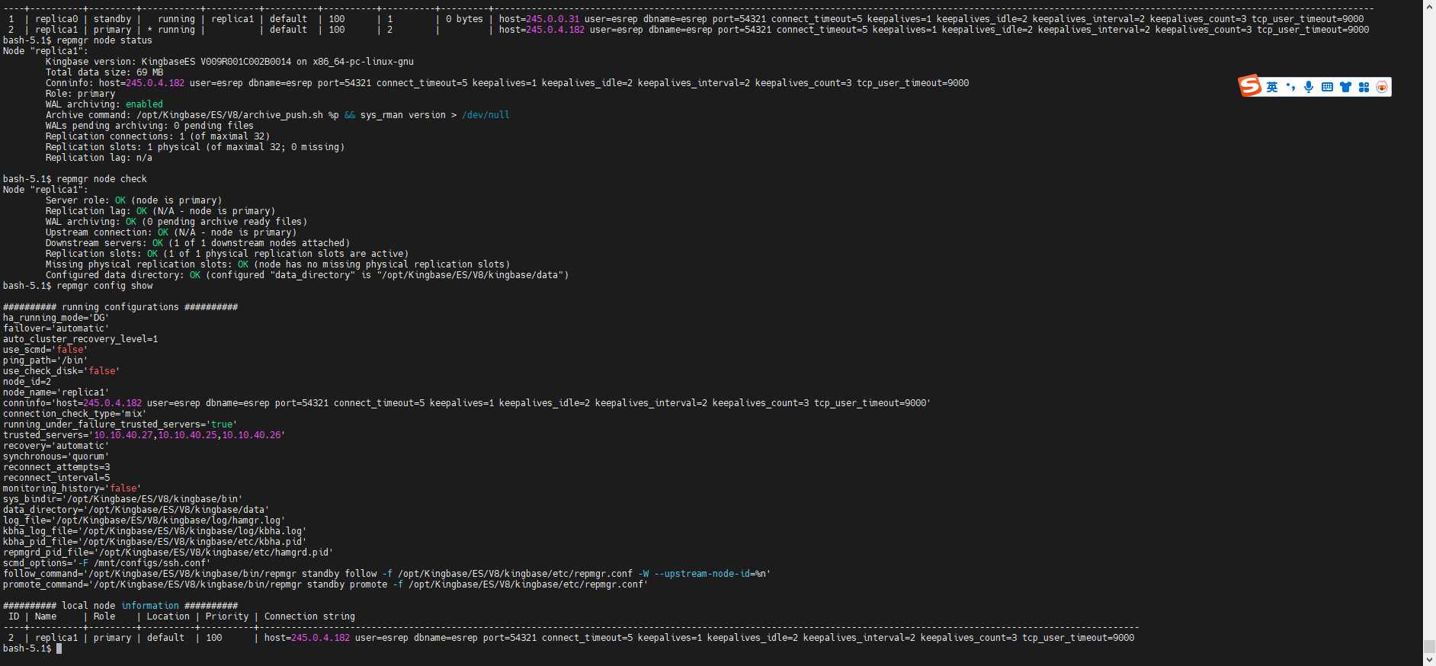Click the reconnect_interval=5 line

[x=56, y=478]
